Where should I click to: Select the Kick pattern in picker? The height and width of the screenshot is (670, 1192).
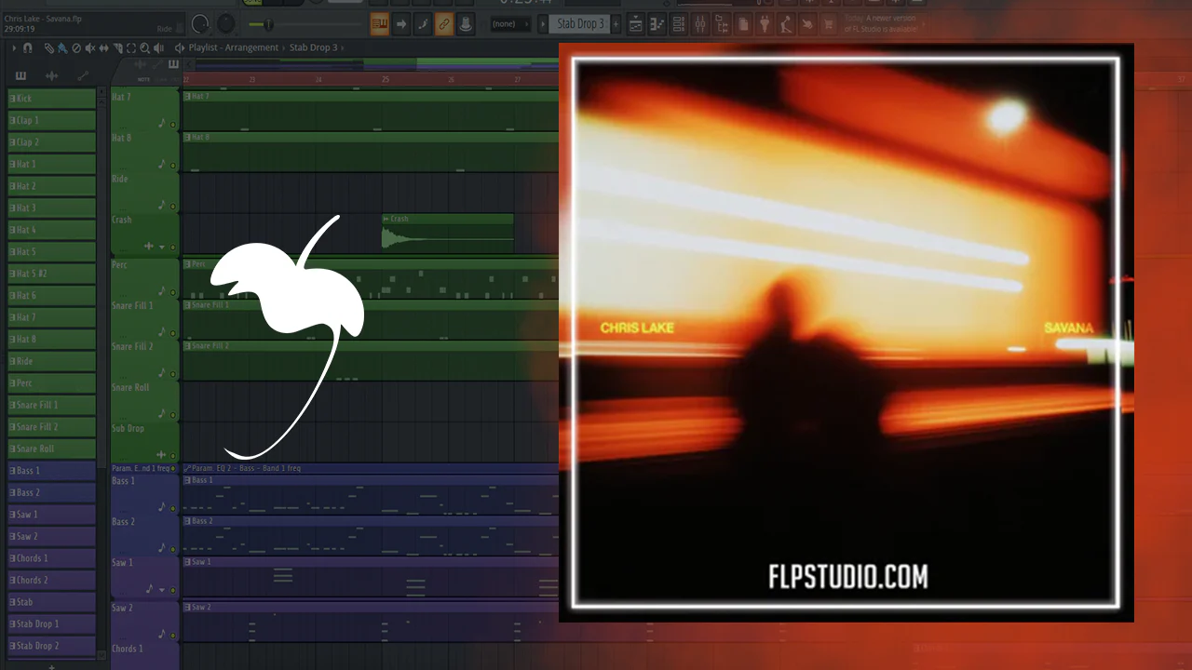[52, 98]
